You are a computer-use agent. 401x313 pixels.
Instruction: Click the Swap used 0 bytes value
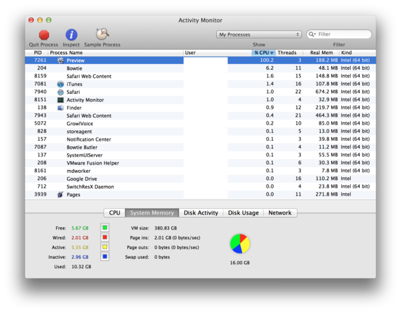(x=162, y=257)
